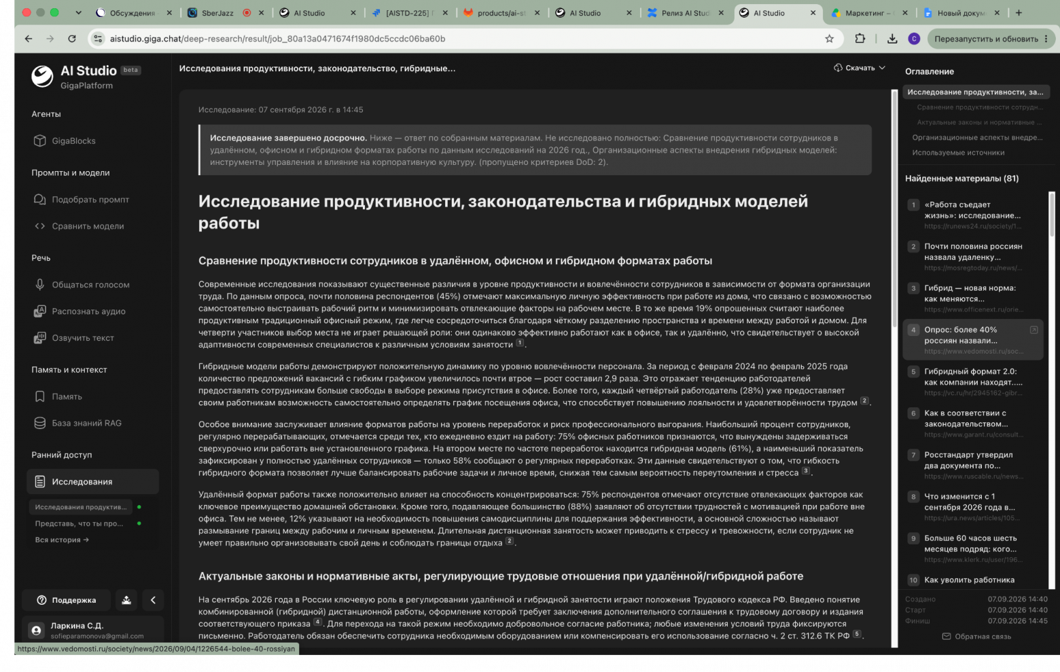The height and width of the screenshot is (672, 1060).
Task: Jump to Используемые источники in contents
Action: click(958, 153)
